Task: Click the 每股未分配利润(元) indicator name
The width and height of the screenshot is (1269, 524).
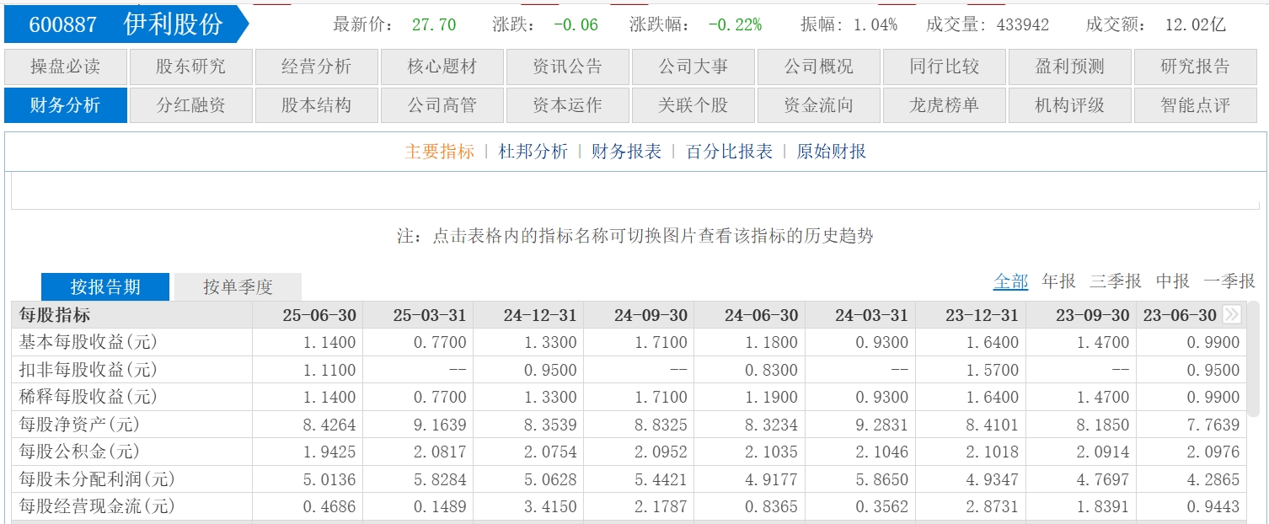Action: tap(96, 479)
